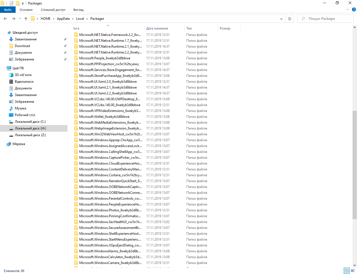
Task: Expand the ribbon with chevron
Action: (348, 9)
